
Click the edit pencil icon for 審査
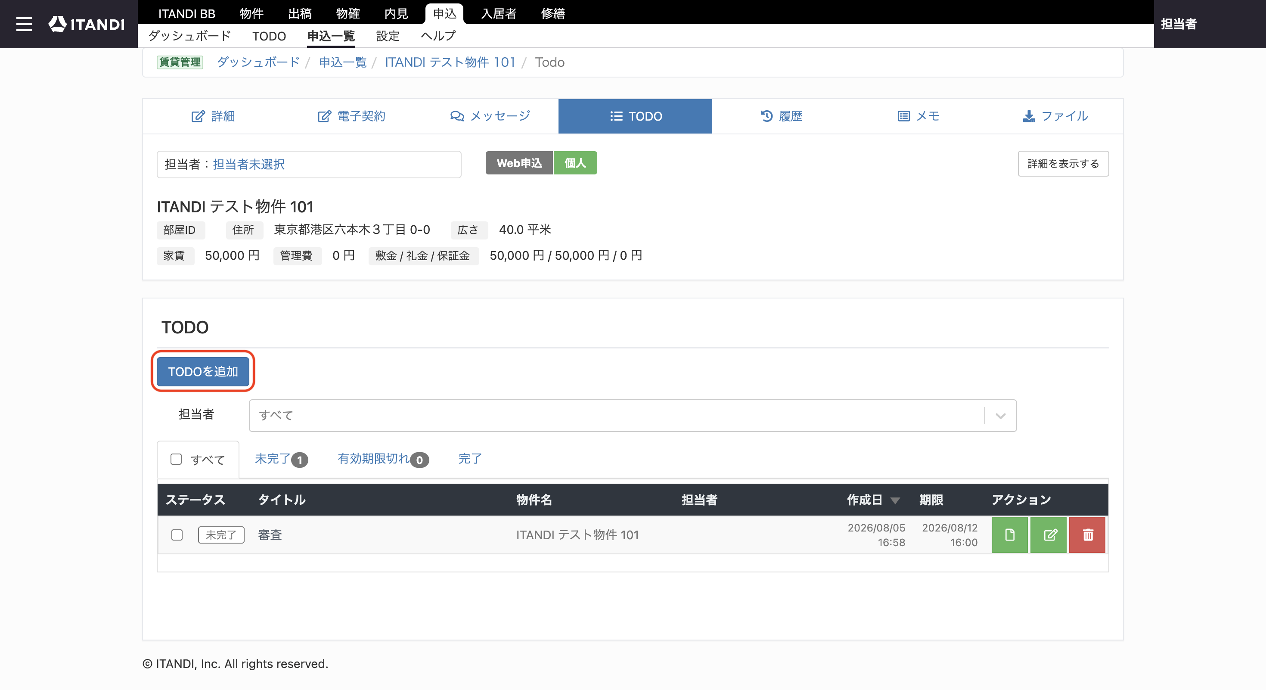pos(1048,535)
